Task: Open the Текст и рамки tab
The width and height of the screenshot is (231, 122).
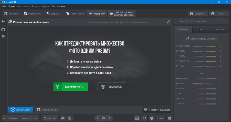Action: [75, 14]
